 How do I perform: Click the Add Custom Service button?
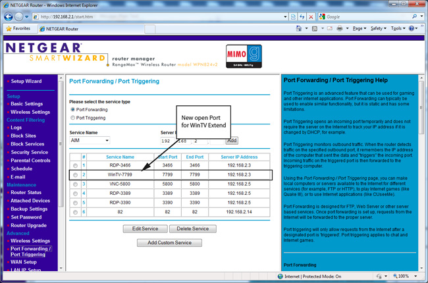coord(169,243)
